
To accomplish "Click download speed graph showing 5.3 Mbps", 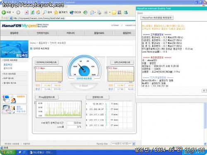I will [x=49, y=74].
